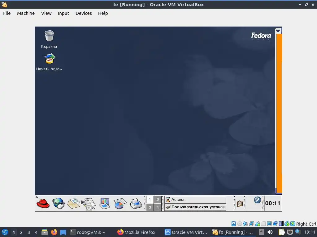Open the Input menu

click(63, 13)
